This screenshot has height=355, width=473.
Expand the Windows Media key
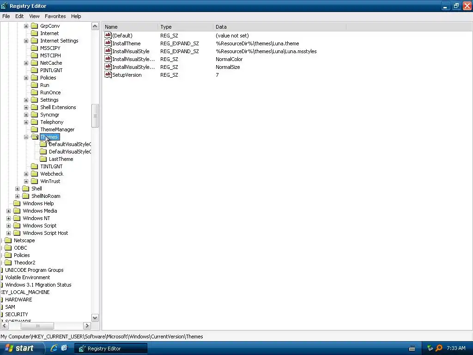coord(8,211)
